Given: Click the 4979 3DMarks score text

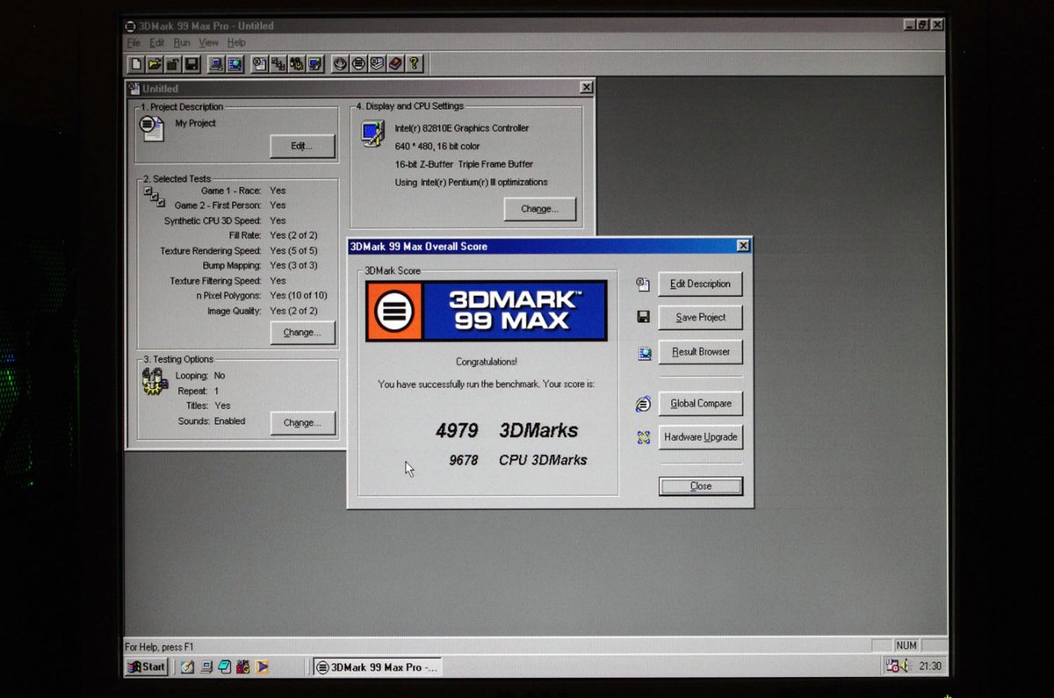Looking at the screenshot, I should point(507,430).
